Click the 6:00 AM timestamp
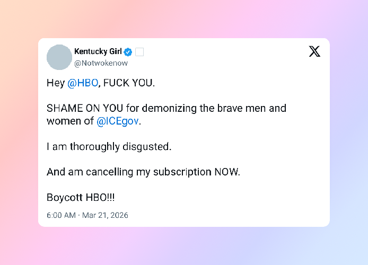This screenshot has height=265, width=368. click(x=62, y=216)
